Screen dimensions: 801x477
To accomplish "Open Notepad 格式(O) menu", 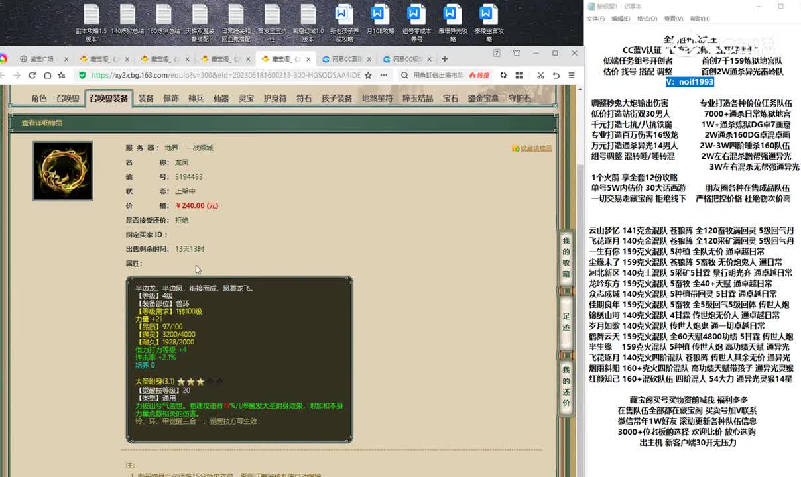I will pos(647,19).
